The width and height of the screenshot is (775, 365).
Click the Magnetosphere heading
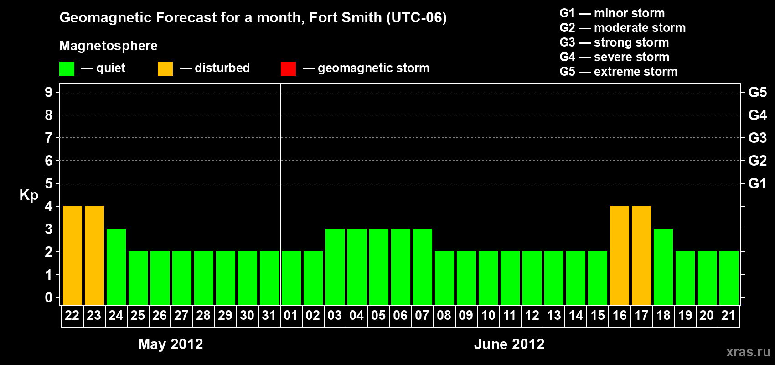point(108,46)
